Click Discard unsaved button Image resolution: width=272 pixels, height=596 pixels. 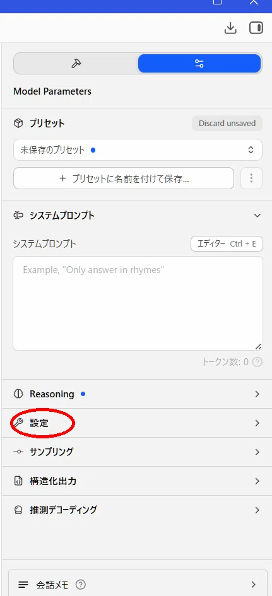coord(227,124)
